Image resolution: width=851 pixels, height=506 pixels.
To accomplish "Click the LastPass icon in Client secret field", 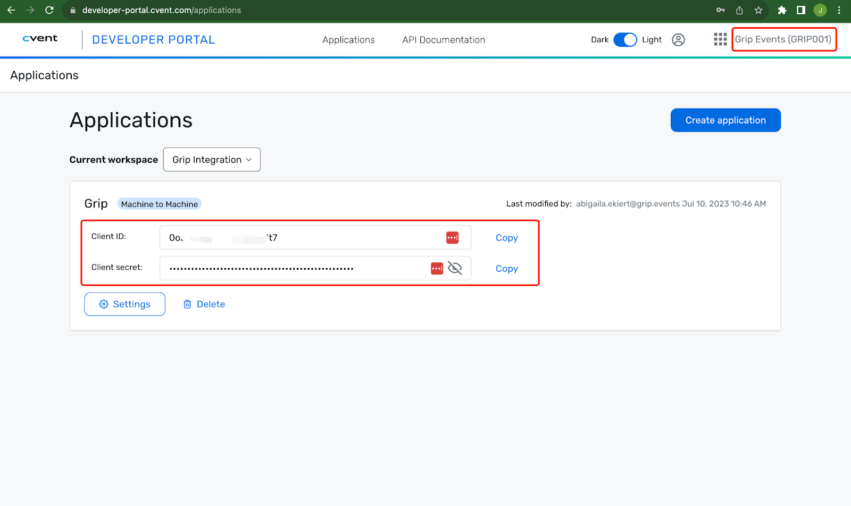I will pos(437,268).
